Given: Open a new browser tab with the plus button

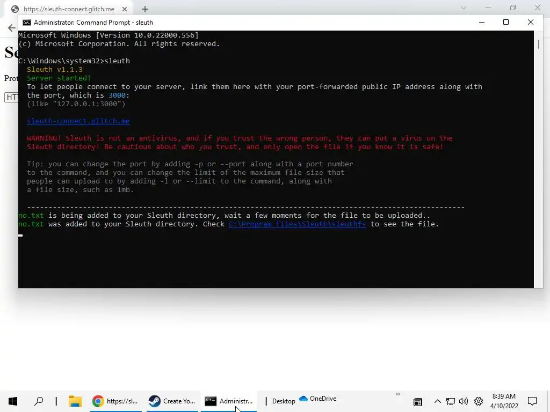Looking at the screenshot, I should tap(145, 9).
